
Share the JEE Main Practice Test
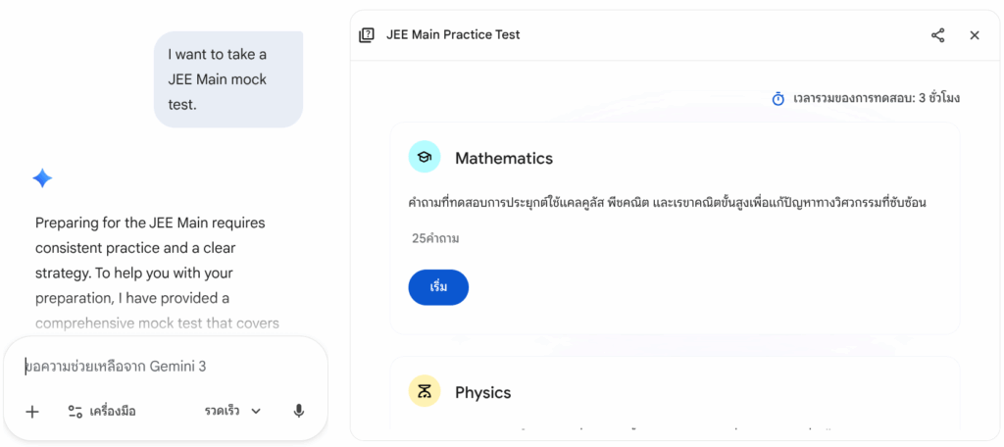pyautogui.click(x=938, y=35)
